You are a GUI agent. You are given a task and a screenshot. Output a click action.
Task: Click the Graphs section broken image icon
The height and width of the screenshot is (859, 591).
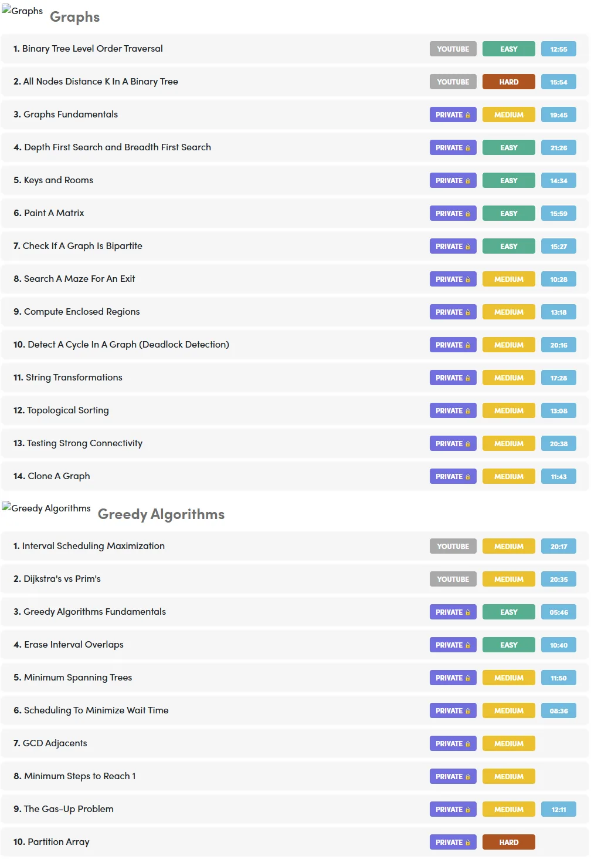coord(22,11)
